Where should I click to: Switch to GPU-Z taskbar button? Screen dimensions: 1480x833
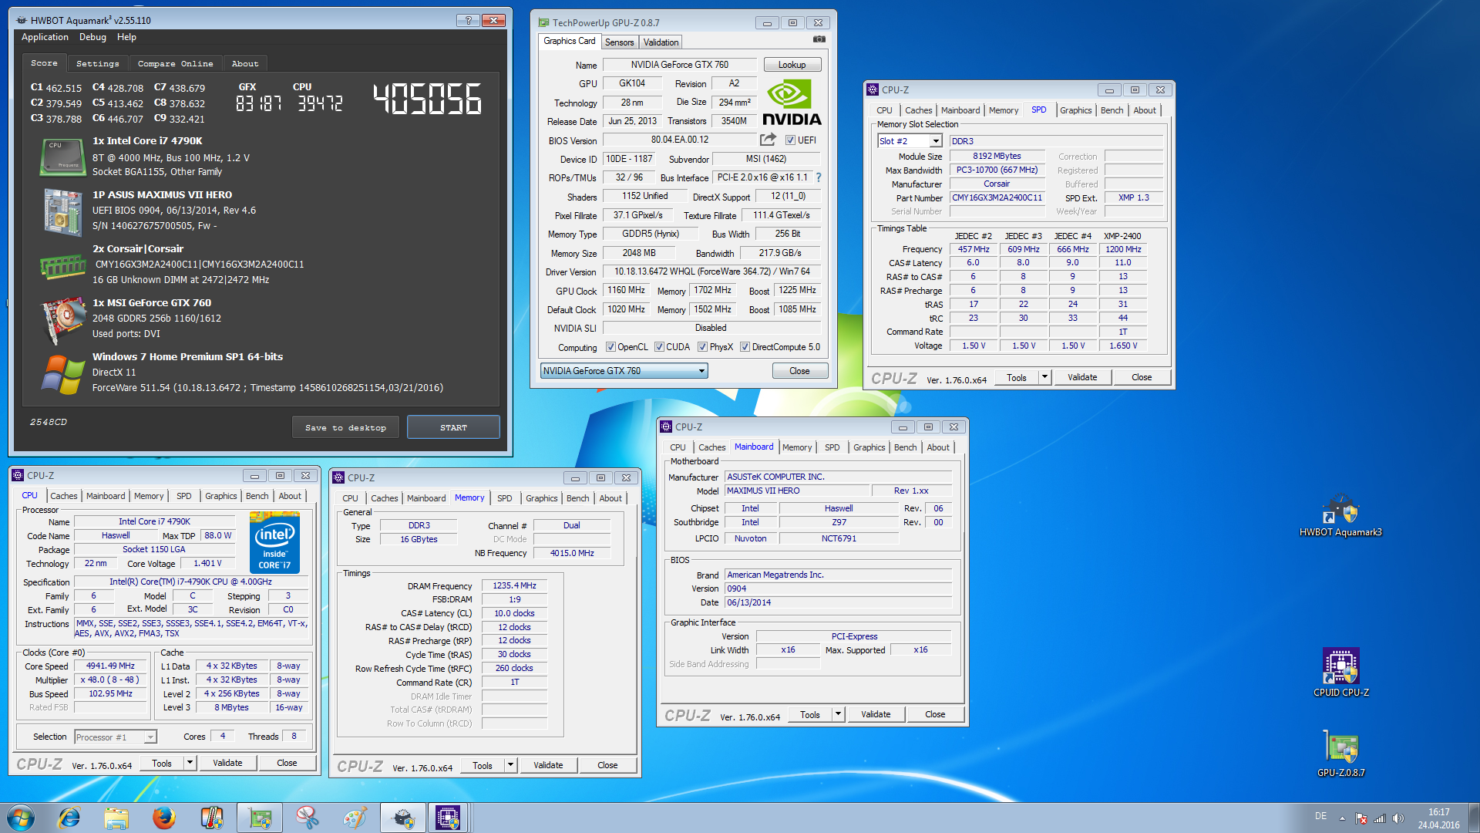point(260,818)
